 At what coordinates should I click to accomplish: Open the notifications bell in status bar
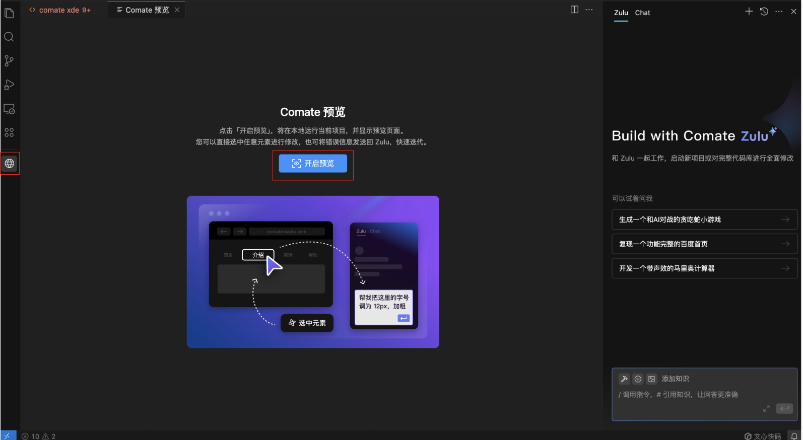point(794,436)
